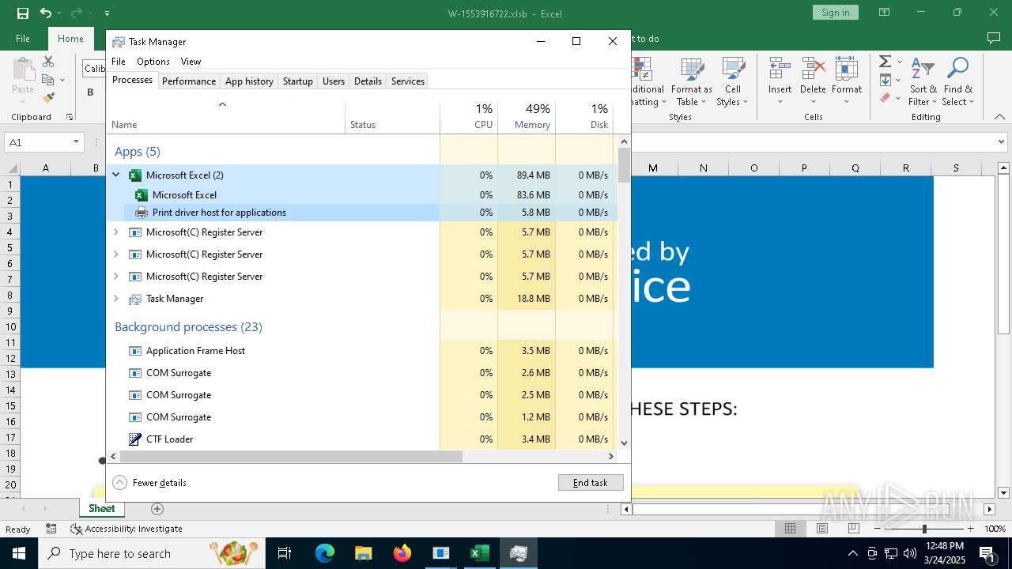Click the Save icon in Excel's title bar
This screenshot has height=569, width=1012.
point(23,13)
